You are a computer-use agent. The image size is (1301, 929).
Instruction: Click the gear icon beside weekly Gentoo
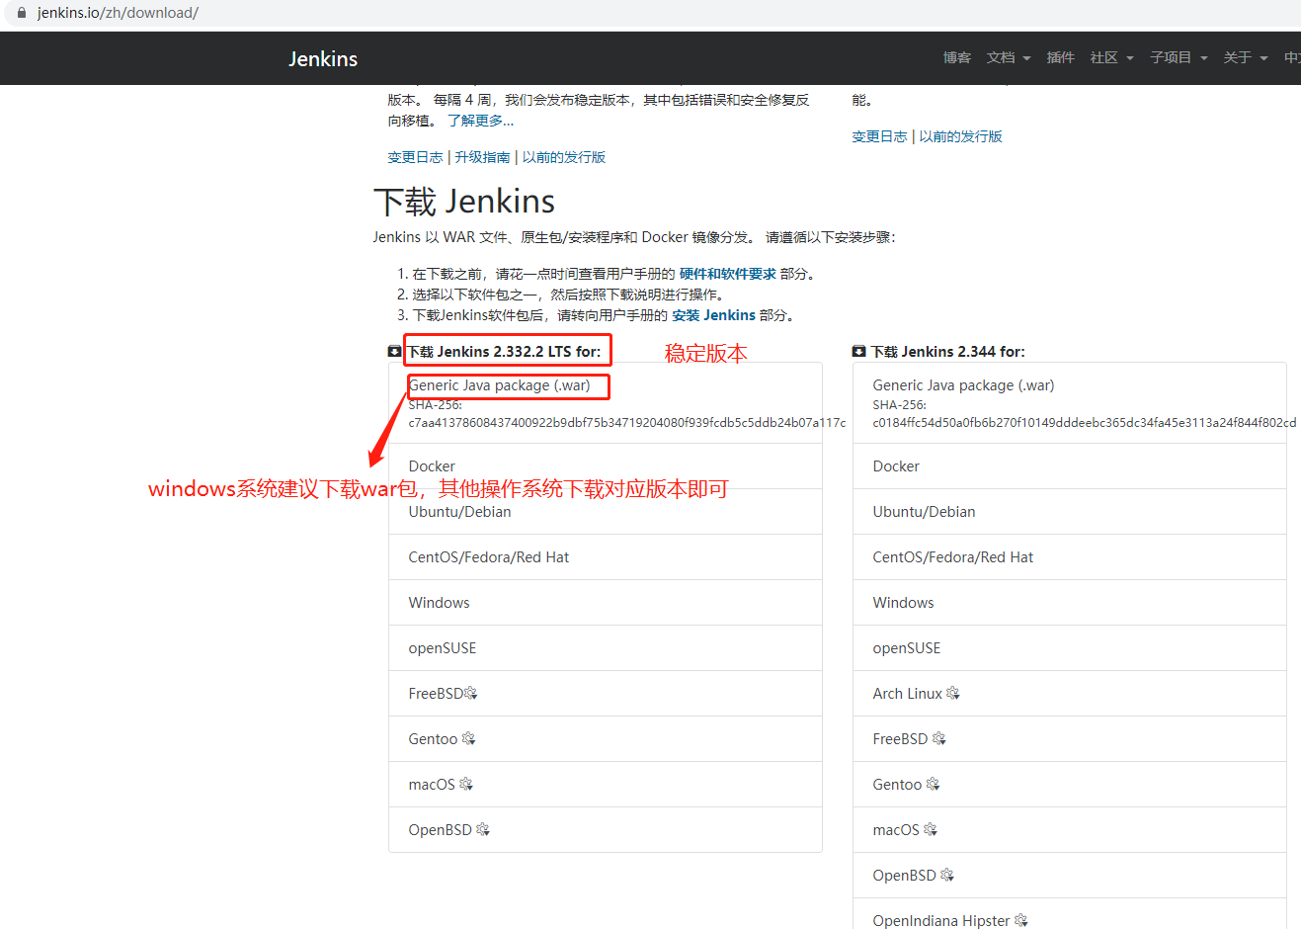(x=933, y=785)
